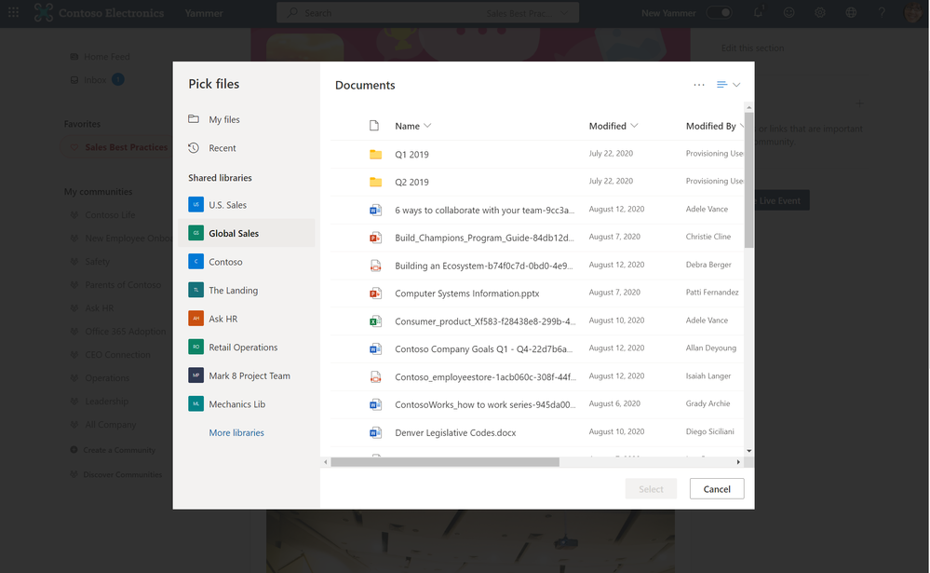
Task: Click the Retail Operations library icon
Action: click(x=195, y=347)
